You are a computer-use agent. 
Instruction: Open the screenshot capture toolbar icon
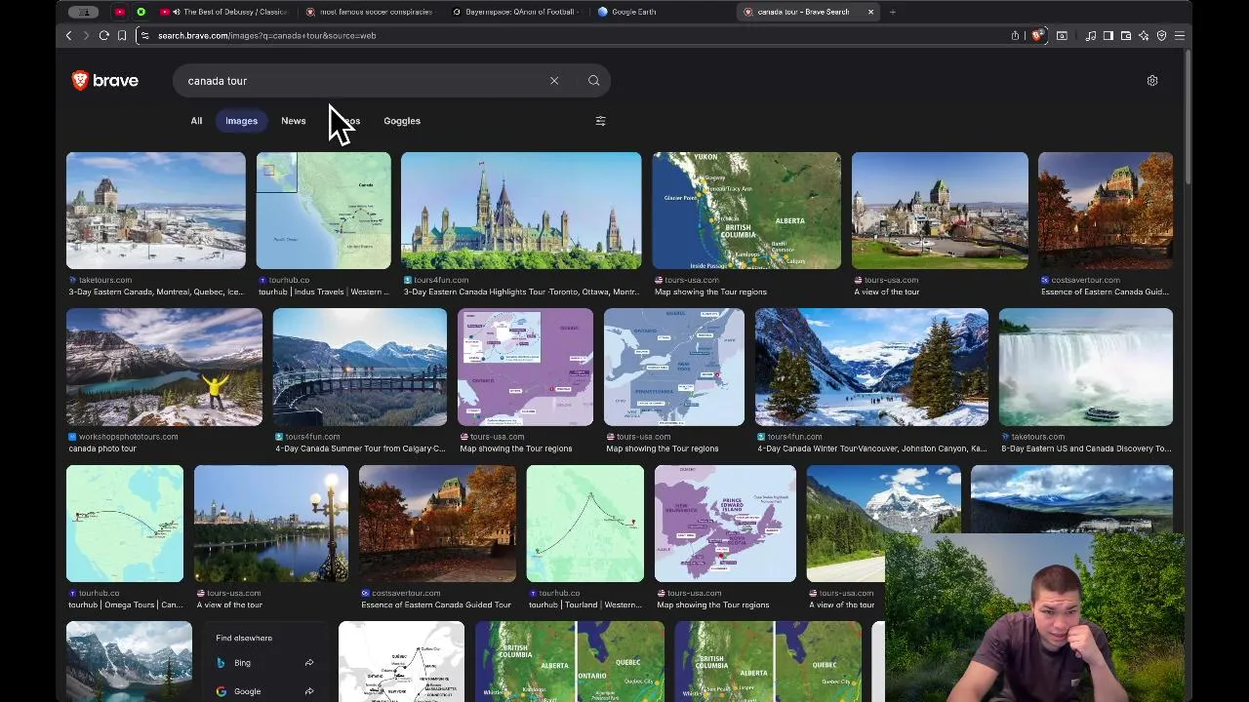[x=1062, y=35]
